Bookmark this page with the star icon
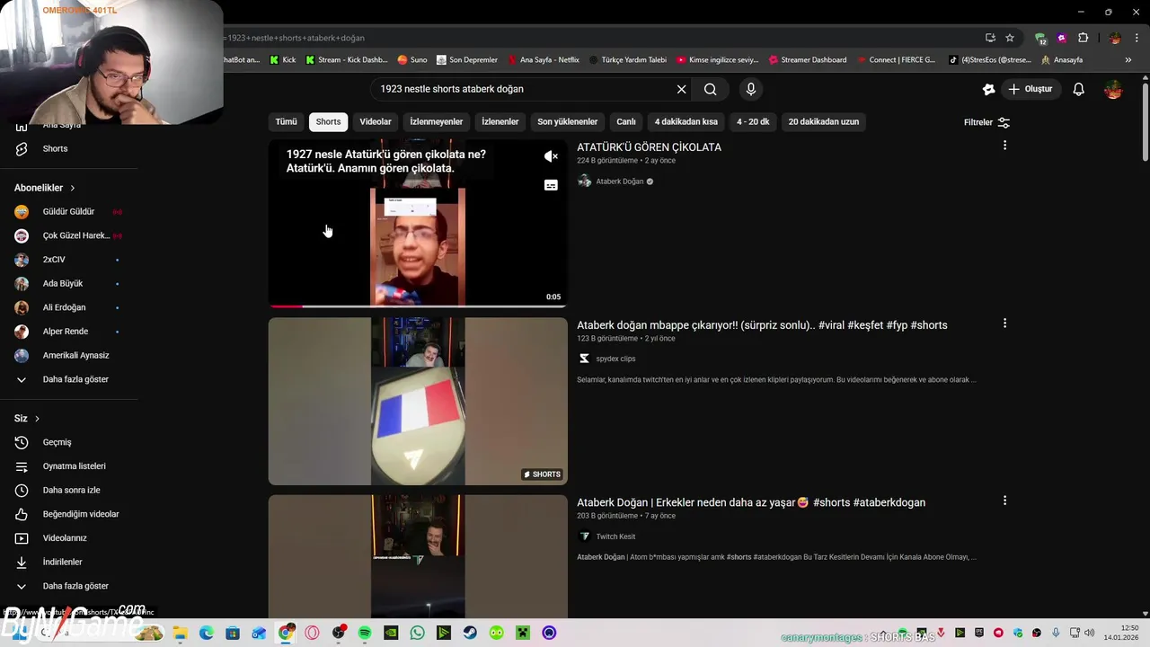The height and width of the screenshot is (647, 1150). (1010, 38)
